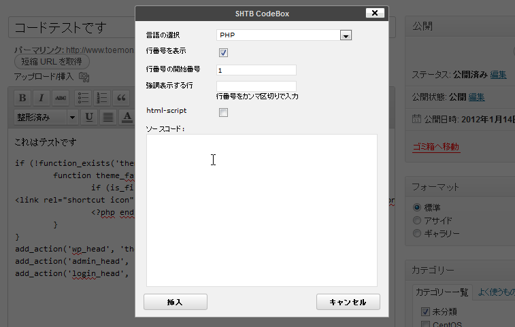Edit the 公開状態 link
The image size is (515, 327).
tap(476, 97)
